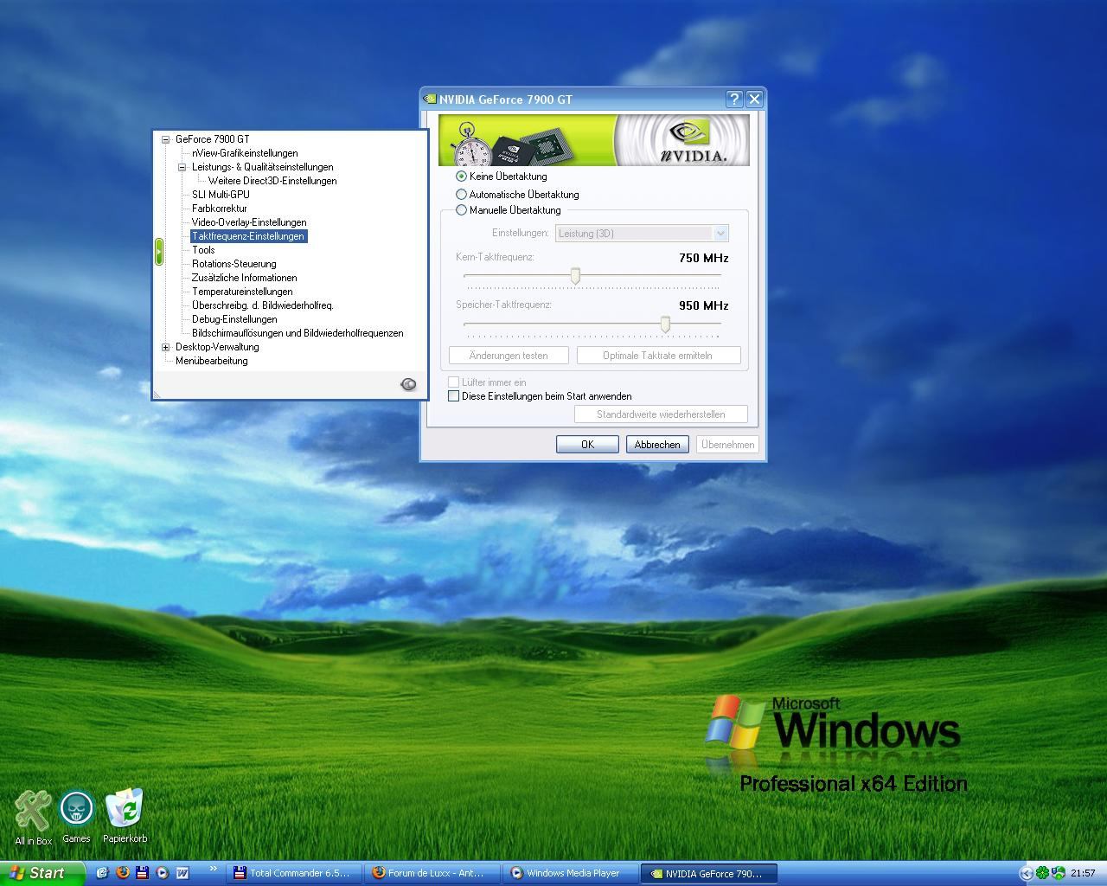The image size is (1107, 886).
Task: Select Farbkorrektur in tree
Action: pyautogui.click(x=220, y=209)
